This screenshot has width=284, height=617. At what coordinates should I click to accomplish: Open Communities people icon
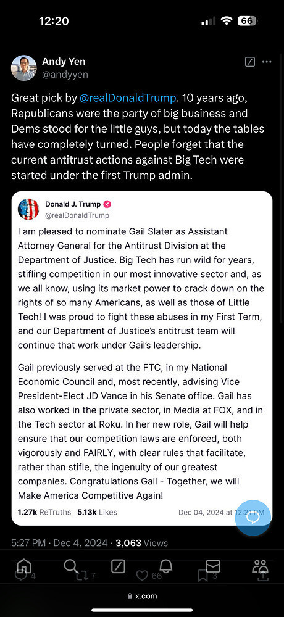(260, 566)
